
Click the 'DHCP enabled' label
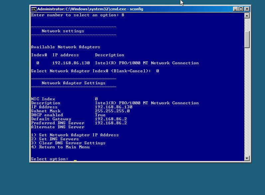47,115
